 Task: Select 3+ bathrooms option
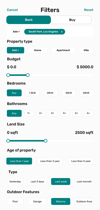53,113
